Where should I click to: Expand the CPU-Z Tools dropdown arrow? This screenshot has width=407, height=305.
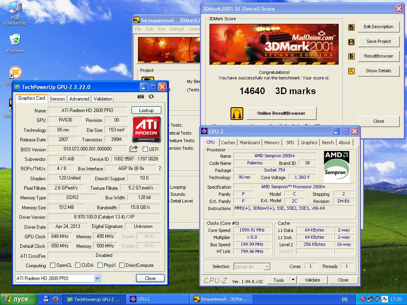click(293, 280)
